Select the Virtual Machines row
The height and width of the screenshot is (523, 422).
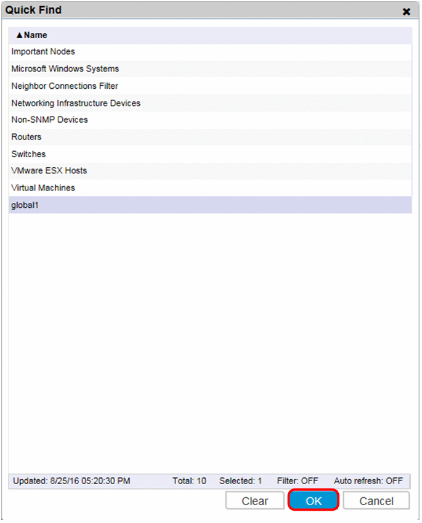coord(210,187)
